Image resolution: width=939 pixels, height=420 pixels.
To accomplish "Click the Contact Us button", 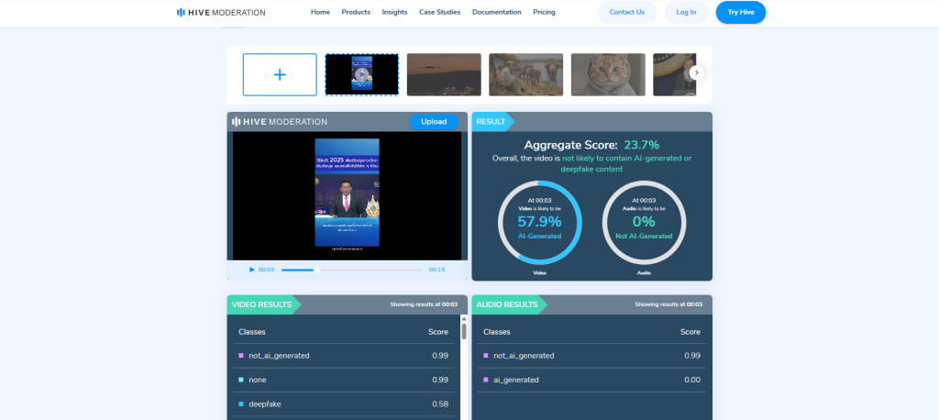I will tap(627, 13).
